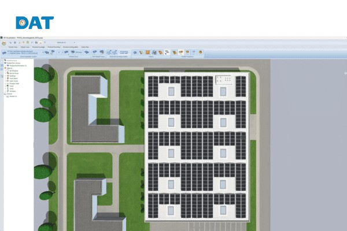Click the diagonal pencil-like icon in Views group
Screen dimensions: 347x231
(141, 53)
